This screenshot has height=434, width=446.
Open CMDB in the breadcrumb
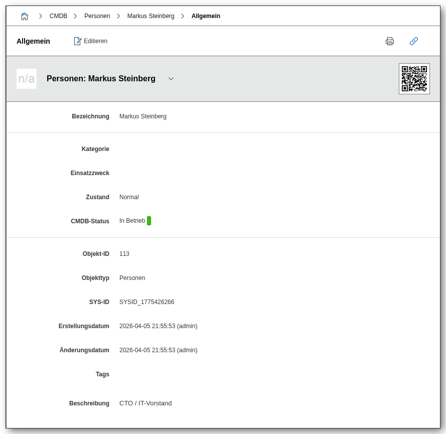(x=58, y=16)
